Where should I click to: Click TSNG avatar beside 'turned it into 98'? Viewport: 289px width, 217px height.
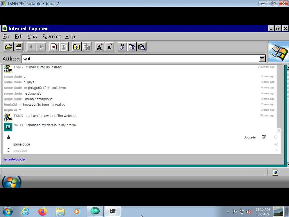click(8, 69)
